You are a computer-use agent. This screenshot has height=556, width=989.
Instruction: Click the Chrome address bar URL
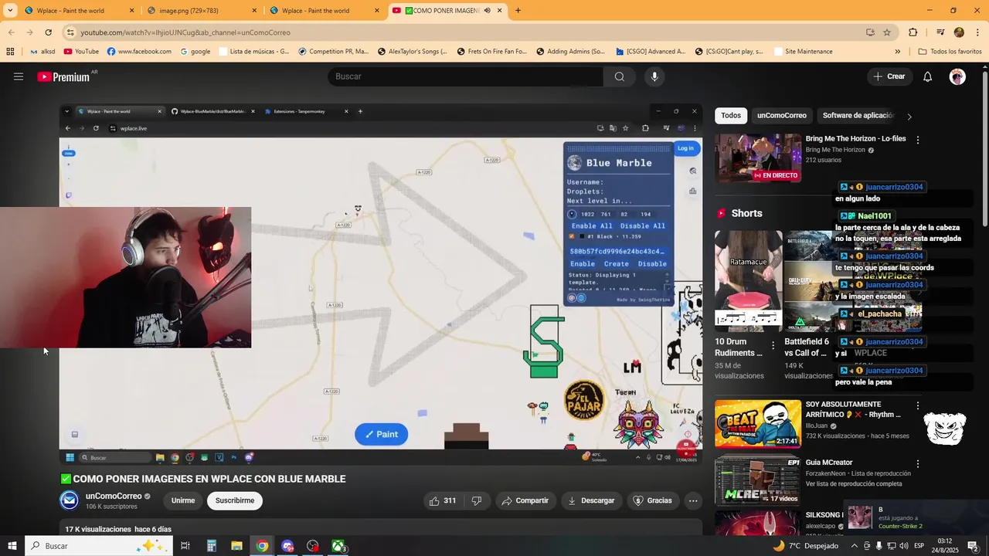(x=185, y=32)
